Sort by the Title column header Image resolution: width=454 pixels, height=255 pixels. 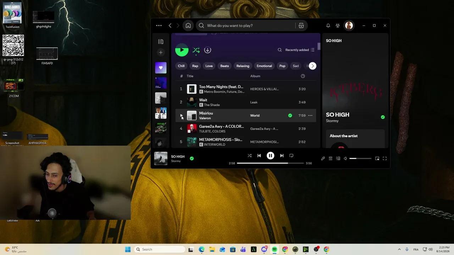[190, 76]
